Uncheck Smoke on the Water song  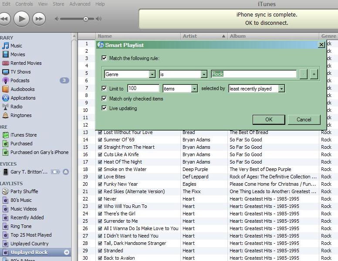pyautogui.click(x=100, y=169)
